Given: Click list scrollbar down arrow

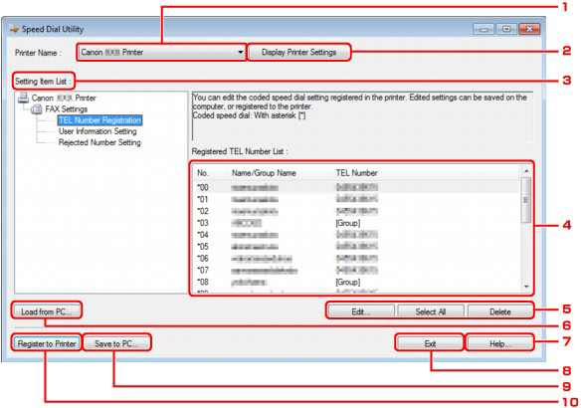Looking at the screenshot, I should tap(526, 287).
